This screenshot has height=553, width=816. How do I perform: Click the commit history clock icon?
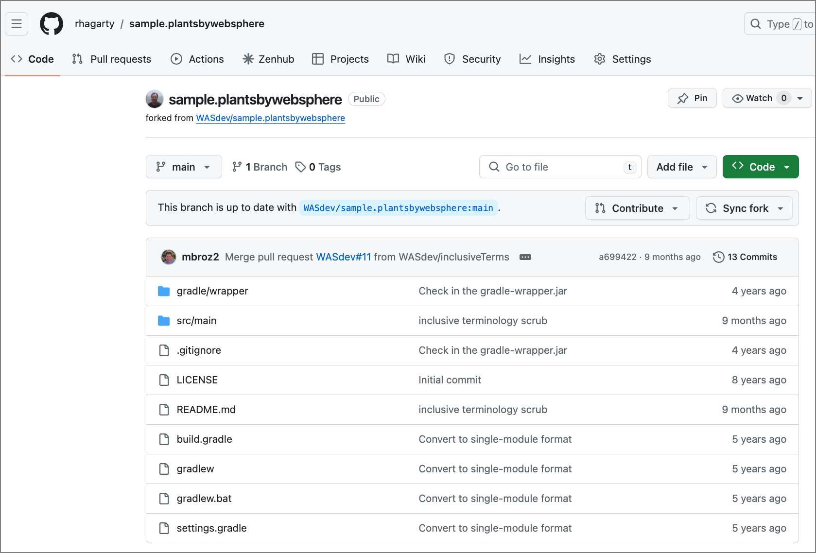[718, 257]
